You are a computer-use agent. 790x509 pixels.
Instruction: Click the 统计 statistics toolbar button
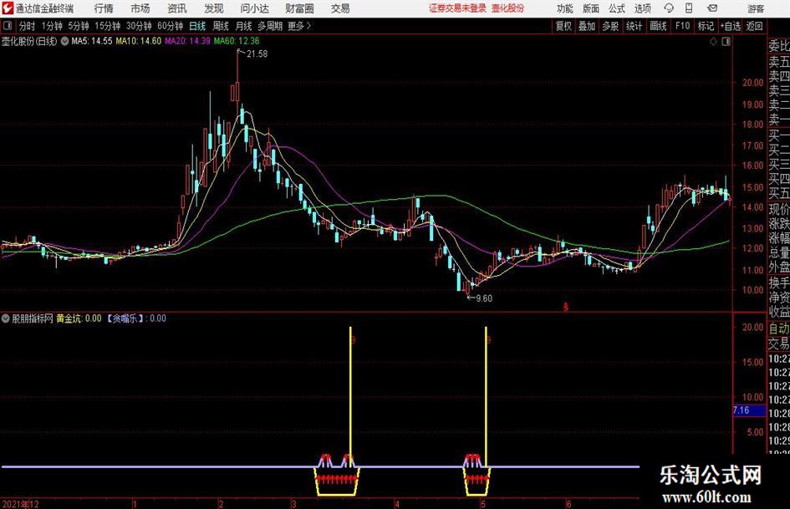coord(634,26)
